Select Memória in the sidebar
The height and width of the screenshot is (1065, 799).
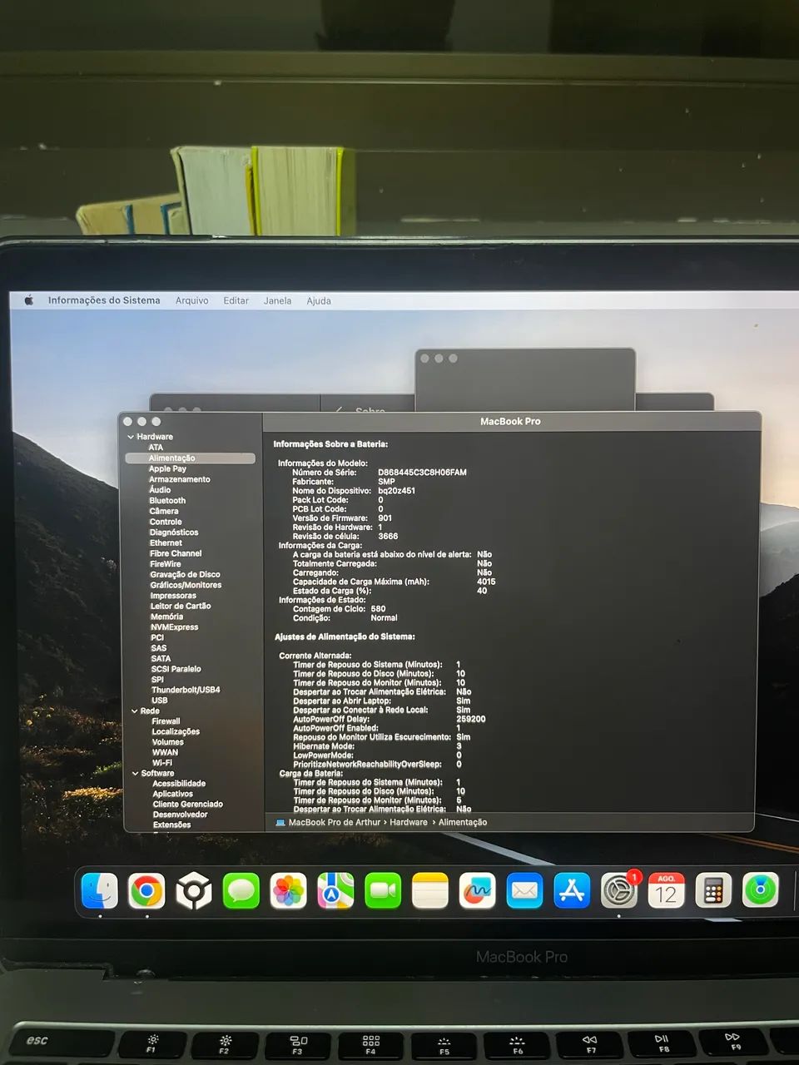point(166,617)
